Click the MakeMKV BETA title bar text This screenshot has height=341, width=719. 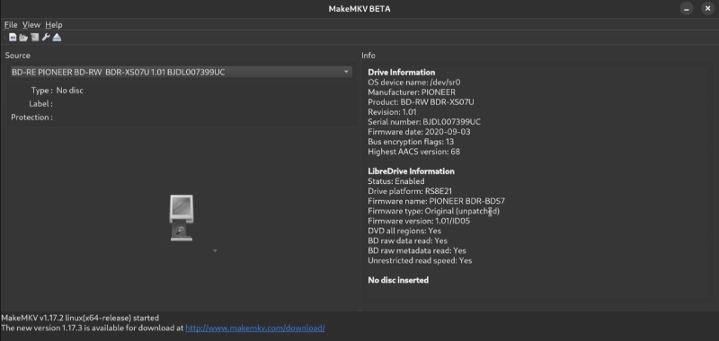coord(359,9)
